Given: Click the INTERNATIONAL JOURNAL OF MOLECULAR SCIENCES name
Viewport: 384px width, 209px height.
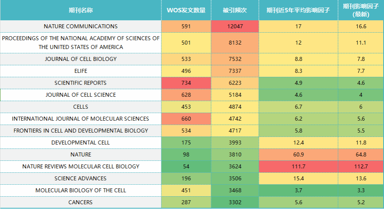Looking at the screenshot, I should [x=80, y=119].
